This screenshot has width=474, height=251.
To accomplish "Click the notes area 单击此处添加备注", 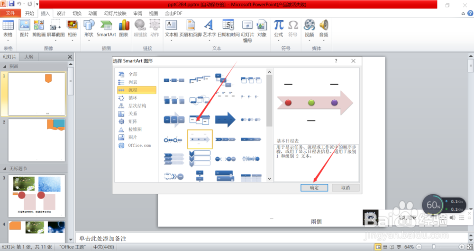I will (x=102, y=239).
